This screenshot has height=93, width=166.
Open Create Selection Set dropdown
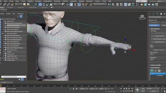[x=100, y=4]
